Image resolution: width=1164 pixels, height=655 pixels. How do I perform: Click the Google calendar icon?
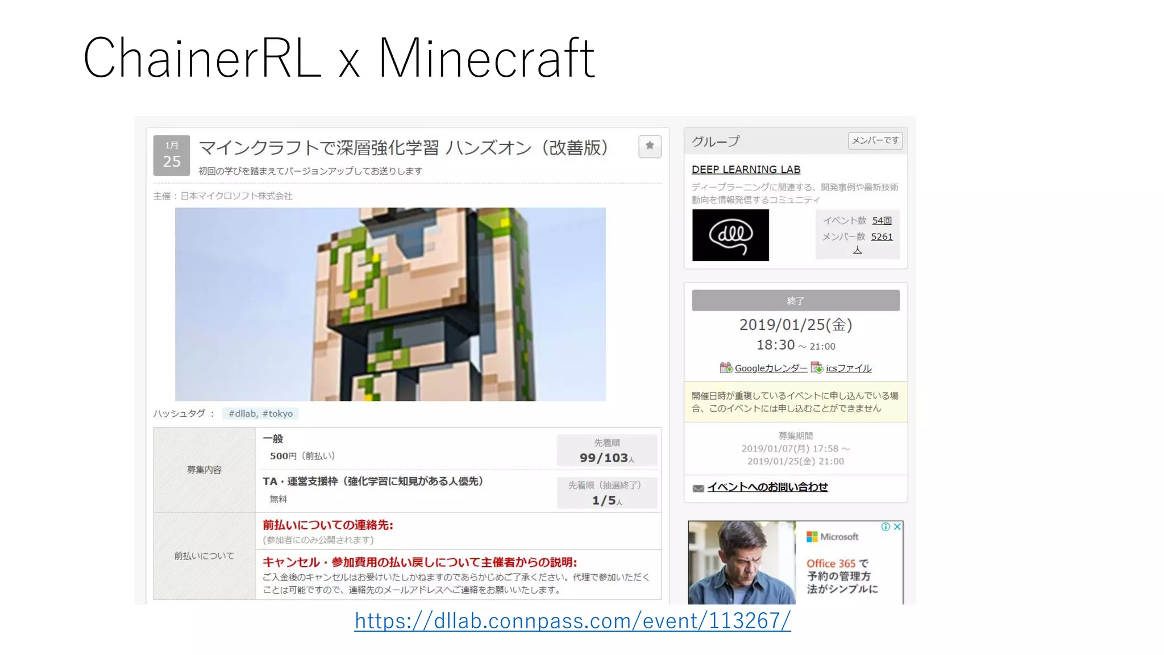(x=726, y=367)
